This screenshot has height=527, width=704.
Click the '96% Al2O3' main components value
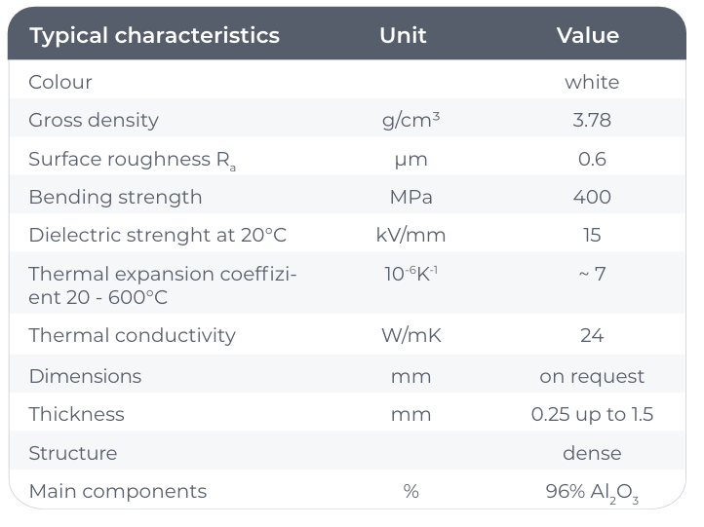[x=592, y=492]
